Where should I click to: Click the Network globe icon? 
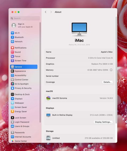[x=12, y=41]
